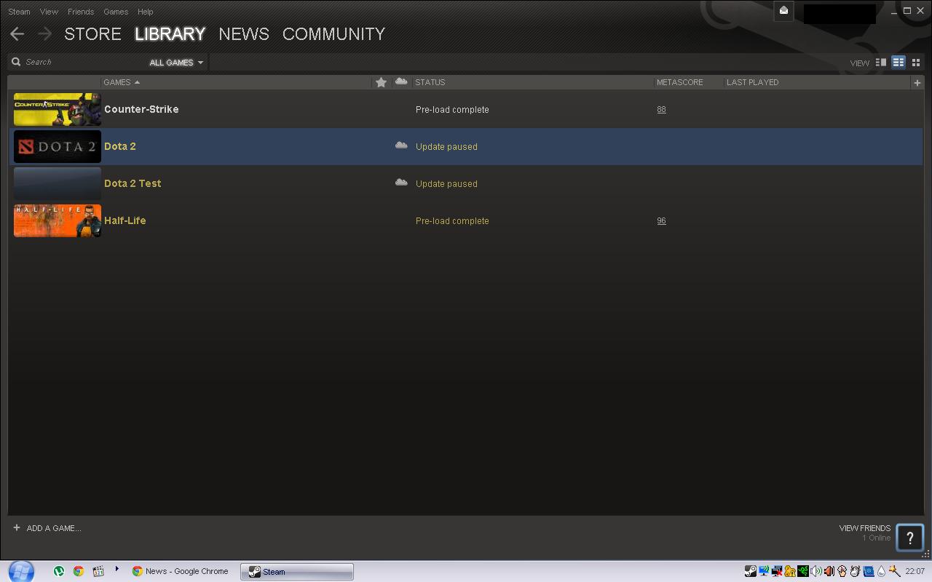Open the ALL GAMES filter dropdown
932x582 pixels.
coord(176,63)
